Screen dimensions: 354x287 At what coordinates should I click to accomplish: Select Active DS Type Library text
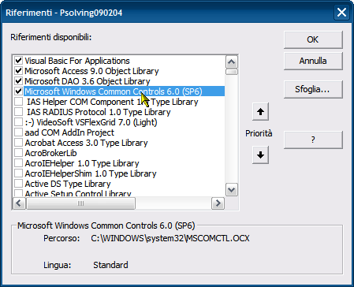point(68,184)
